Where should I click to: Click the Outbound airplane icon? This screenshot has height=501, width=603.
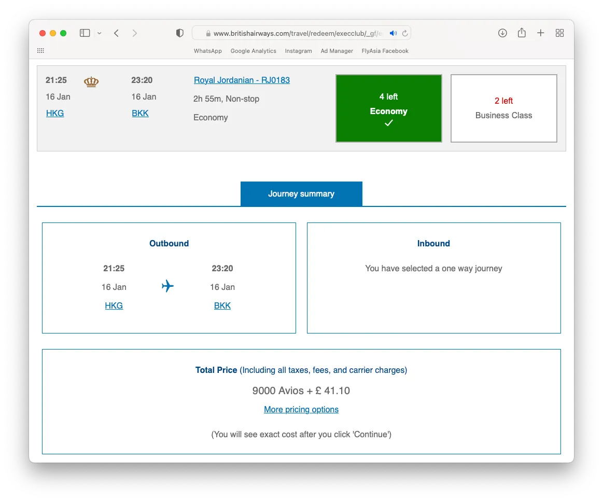pyautogui.click(x=167, y=286)
